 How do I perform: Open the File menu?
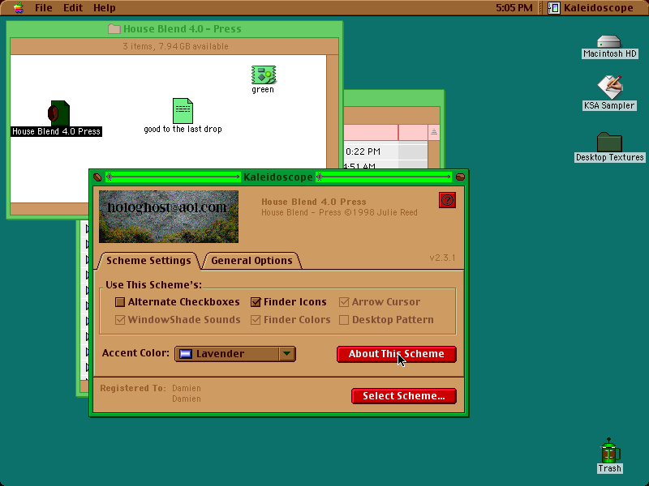click(x=44, y=8)
